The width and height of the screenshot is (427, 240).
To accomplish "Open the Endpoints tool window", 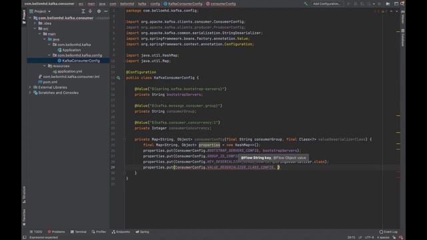I will coord(121,232).
